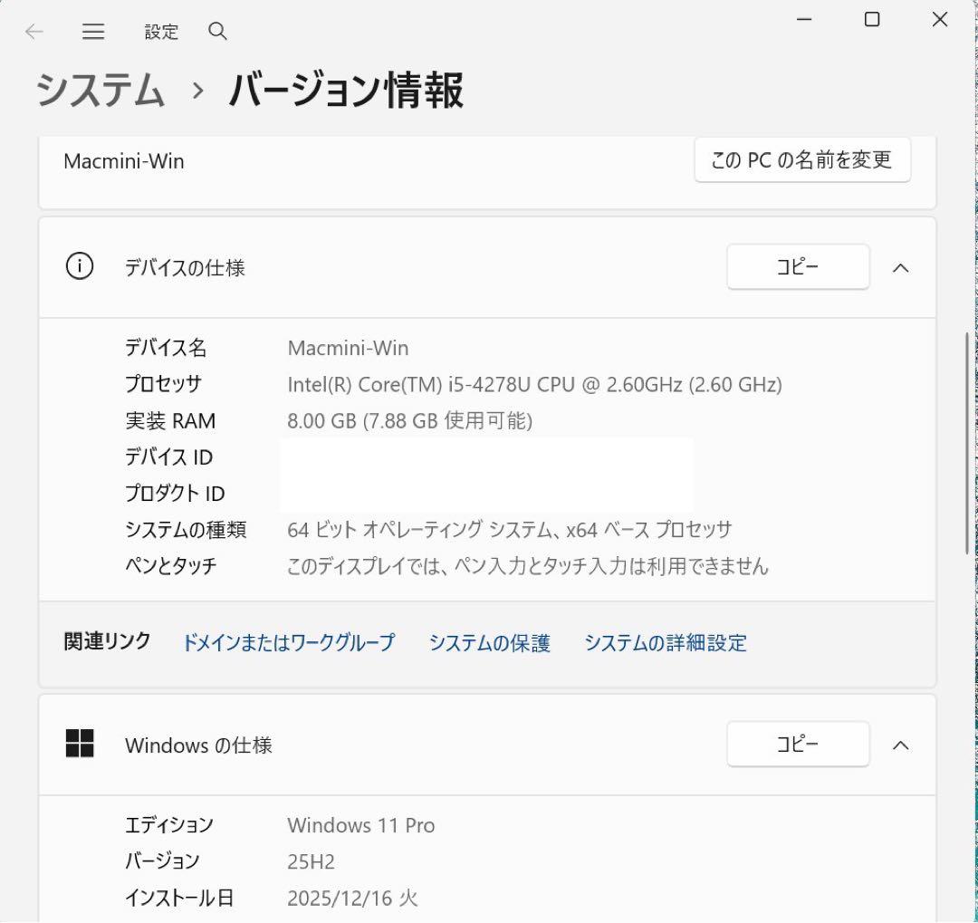Open ドメインまたはワークグループ link
The image size is (978, 923).
pyautogui.click(x=288, y=643)
